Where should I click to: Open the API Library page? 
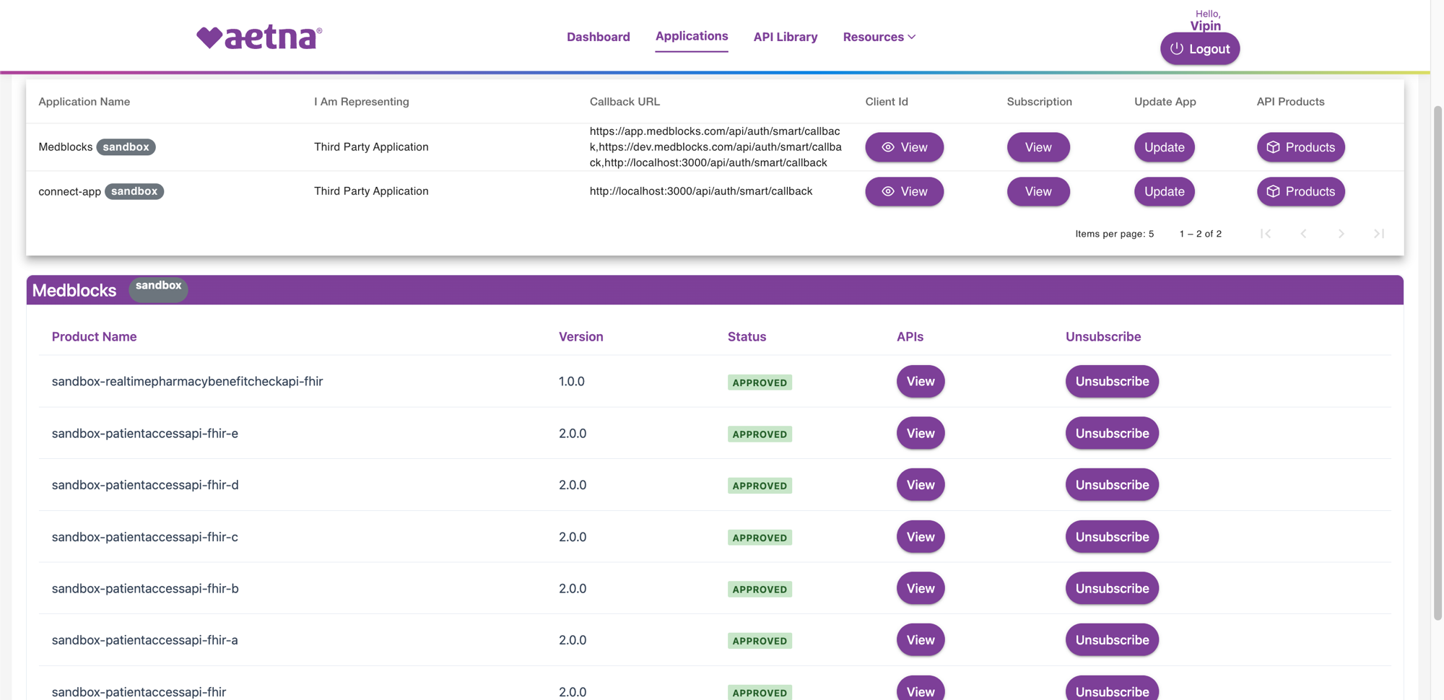785,37
